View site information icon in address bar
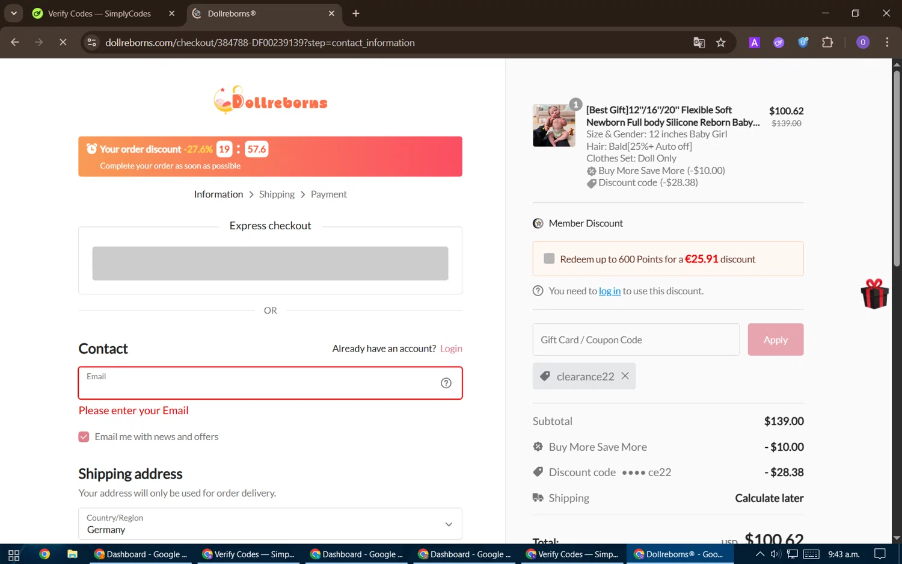902x564 pixels. pos(92,42)
